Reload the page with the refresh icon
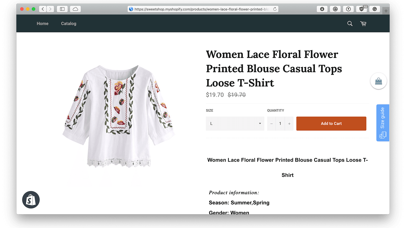 pos(275,9)
